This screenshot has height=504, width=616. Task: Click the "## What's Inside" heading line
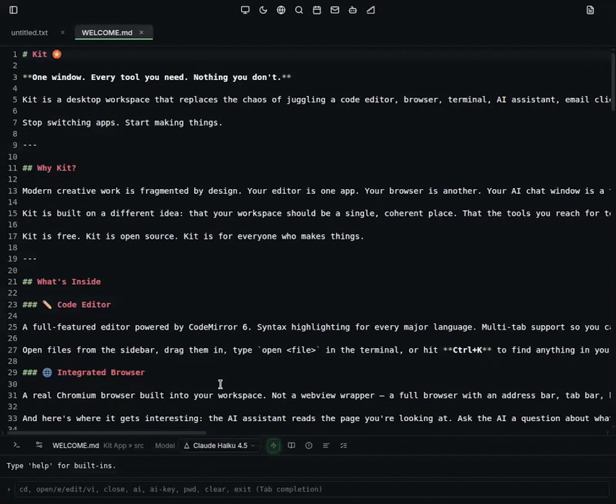tap(62, 281)
